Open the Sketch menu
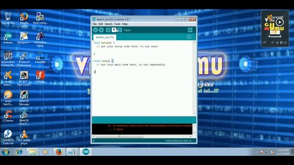The width and height of the screenshot is (294, 165). (108, 24)
